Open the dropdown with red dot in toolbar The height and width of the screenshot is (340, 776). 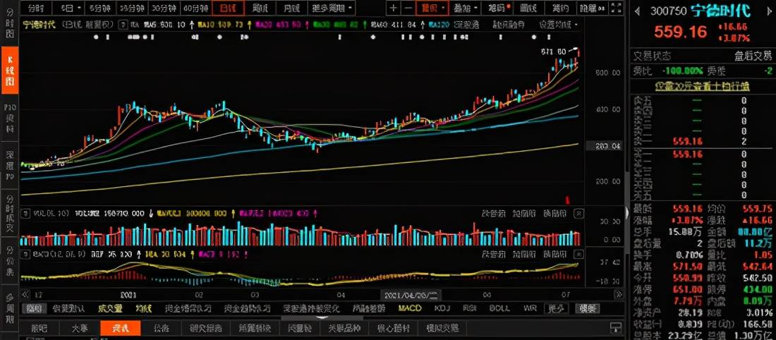pos(500,8)
